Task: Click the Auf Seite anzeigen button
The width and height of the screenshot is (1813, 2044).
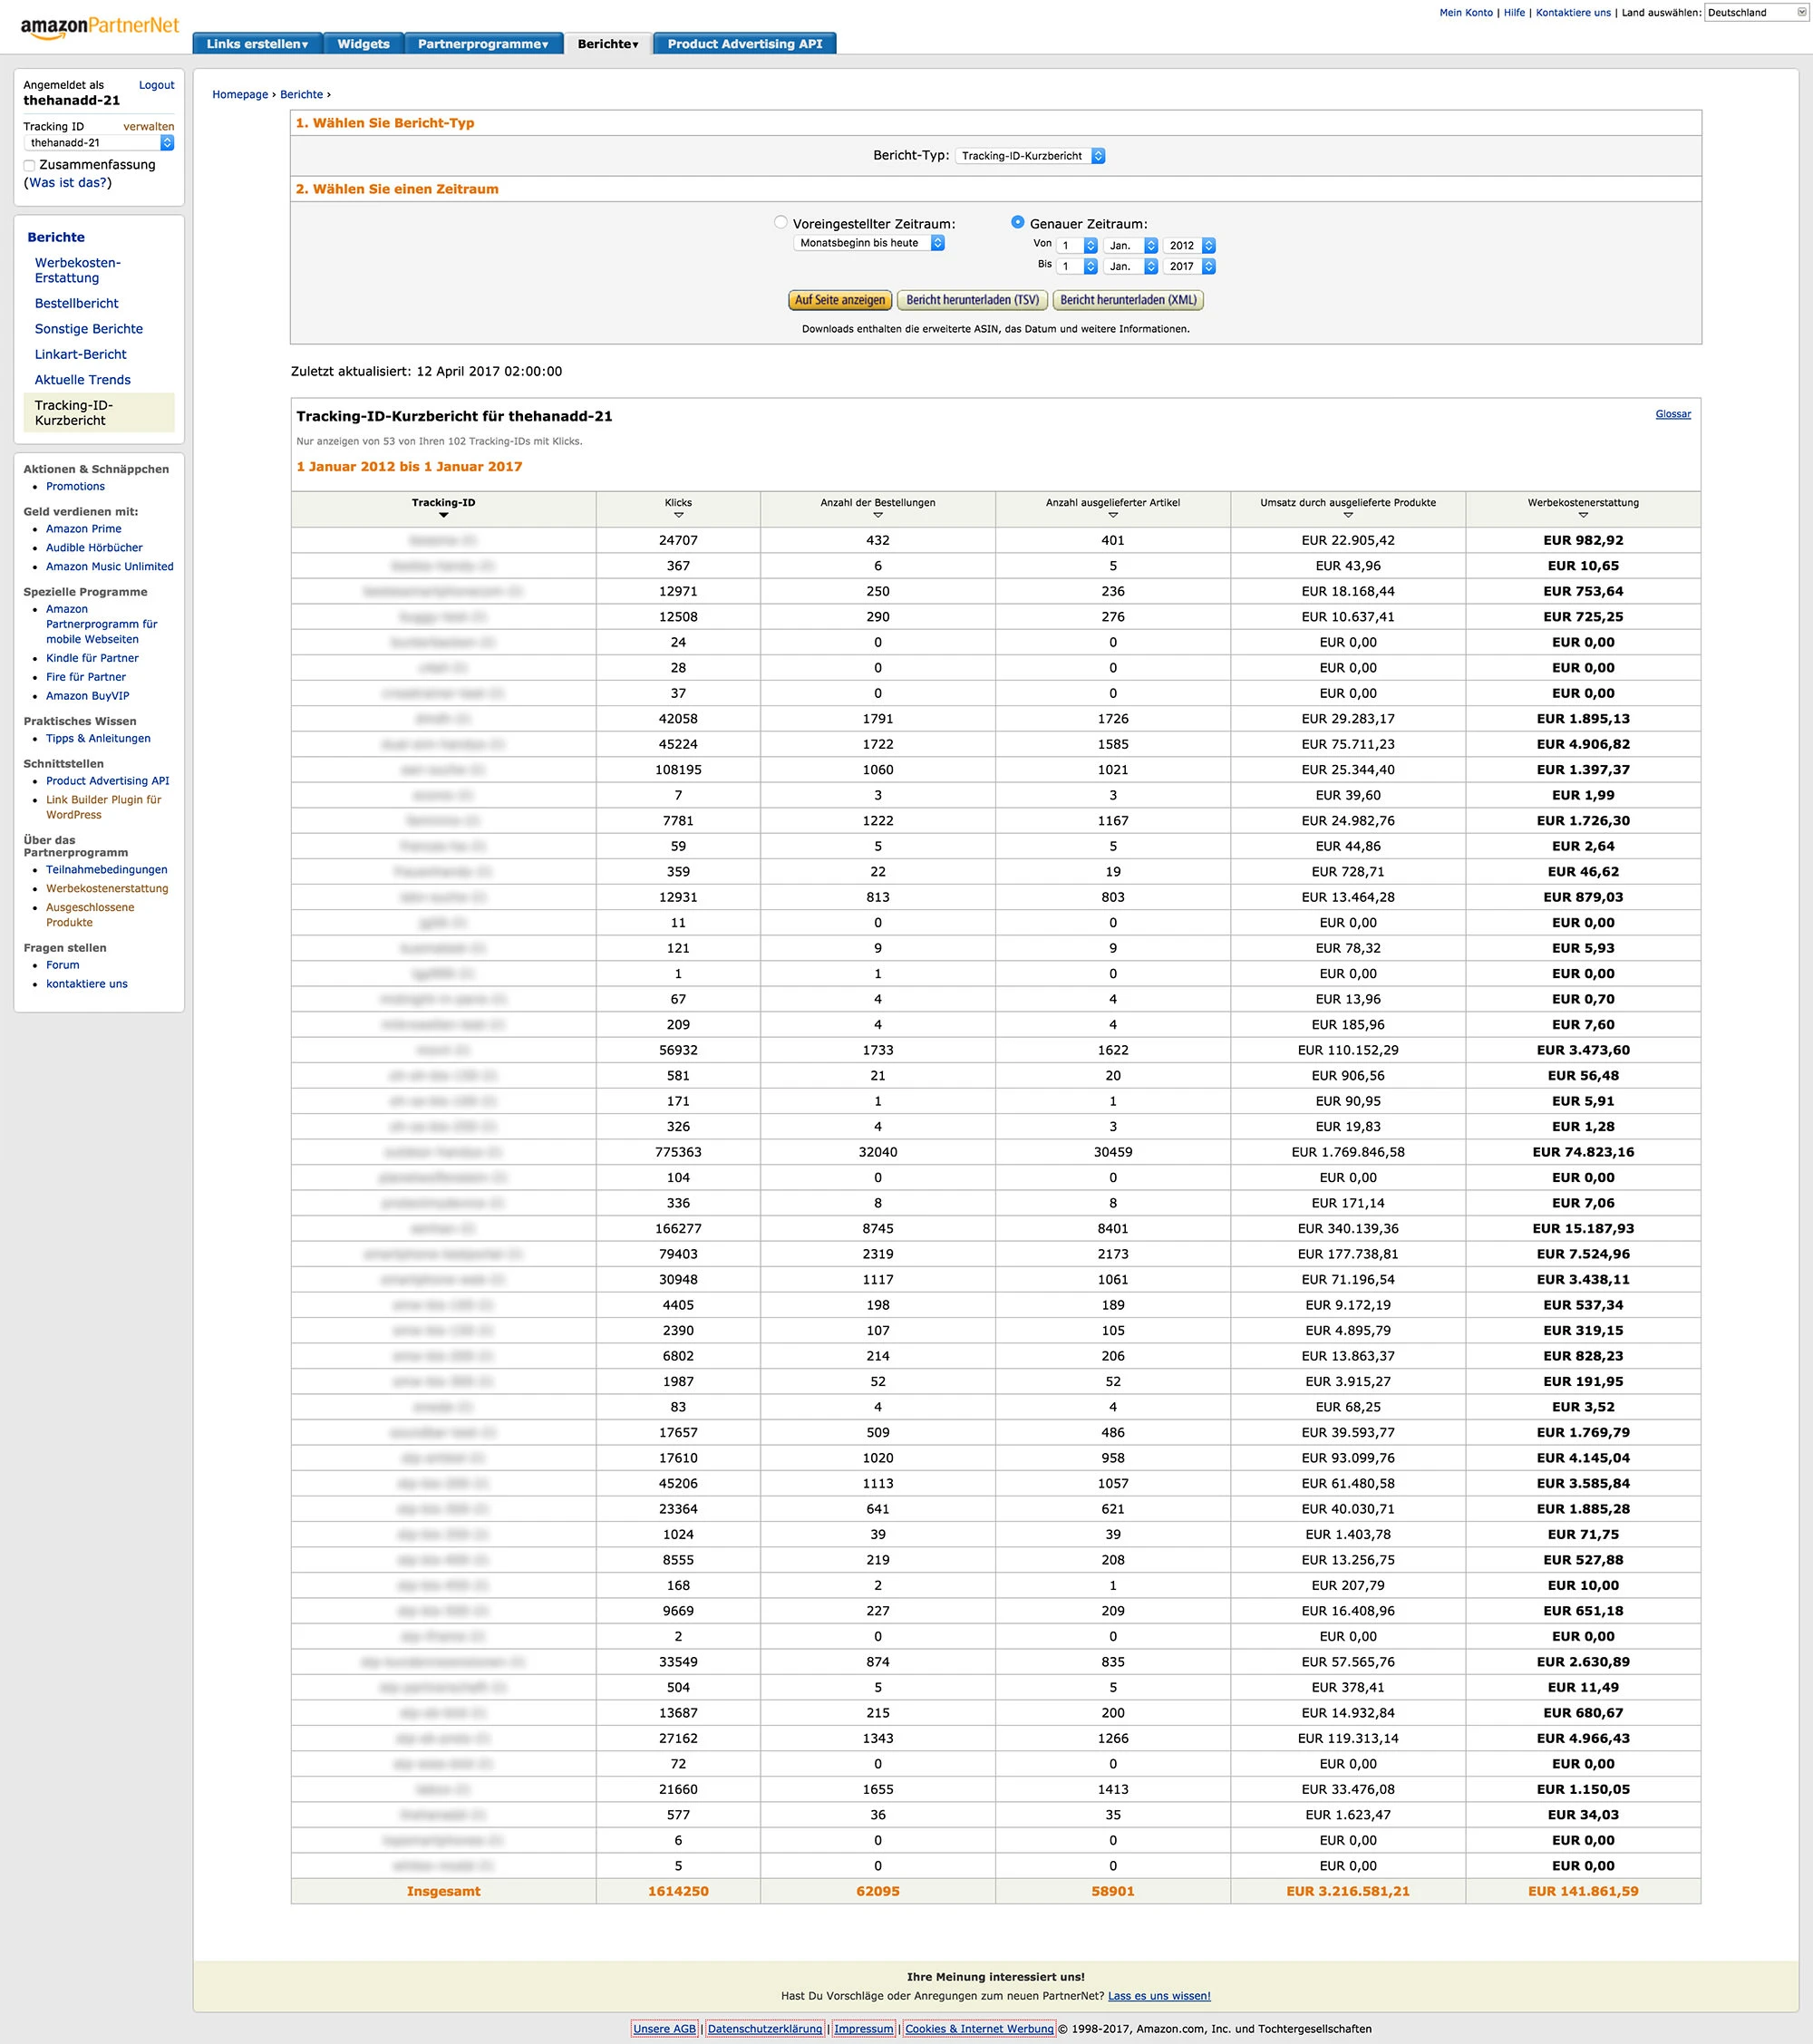Action: tap(839, 300)
